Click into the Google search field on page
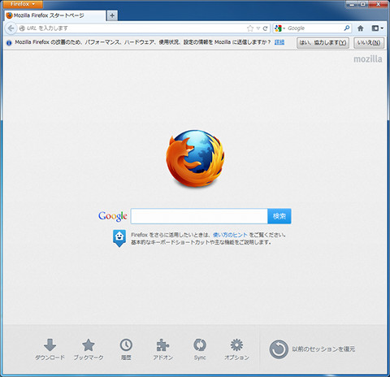Screen dimensions: 390x377 (x=199, y=216)
